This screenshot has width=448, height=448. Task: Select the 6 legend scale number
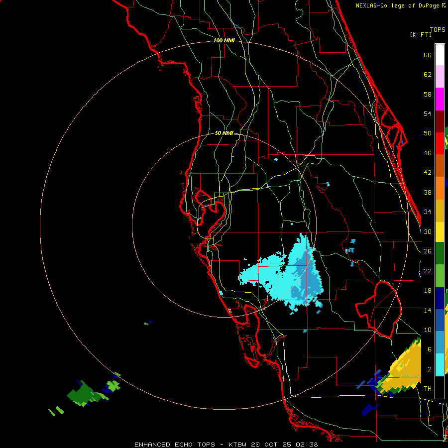click(x=430, y=349)
